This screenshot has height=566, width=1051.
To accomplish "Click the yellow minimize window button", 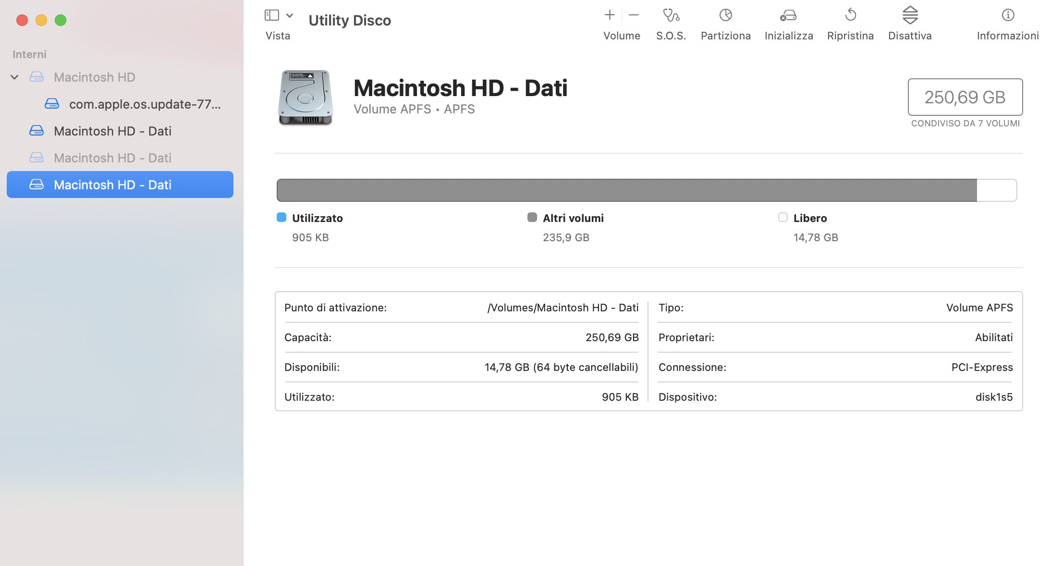I will click(41, 20).
